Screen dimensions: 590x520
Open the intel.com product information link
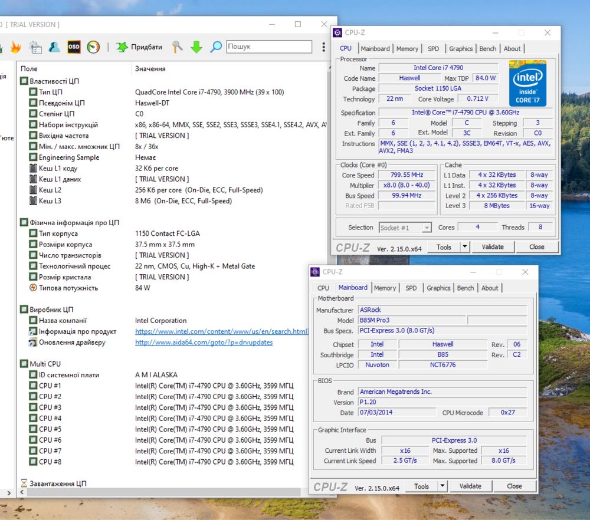222,331
